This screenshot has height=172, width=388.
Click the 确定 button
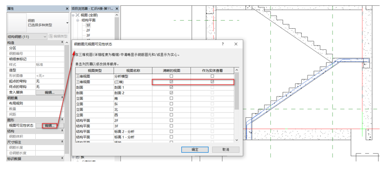click(195, 150)
